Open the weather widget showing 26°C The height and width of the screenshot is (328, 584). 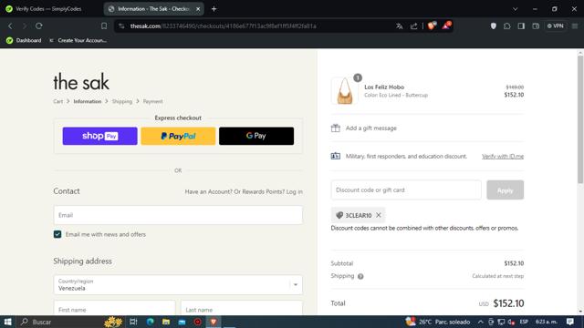pyautogui.click(x=438, y=322)
